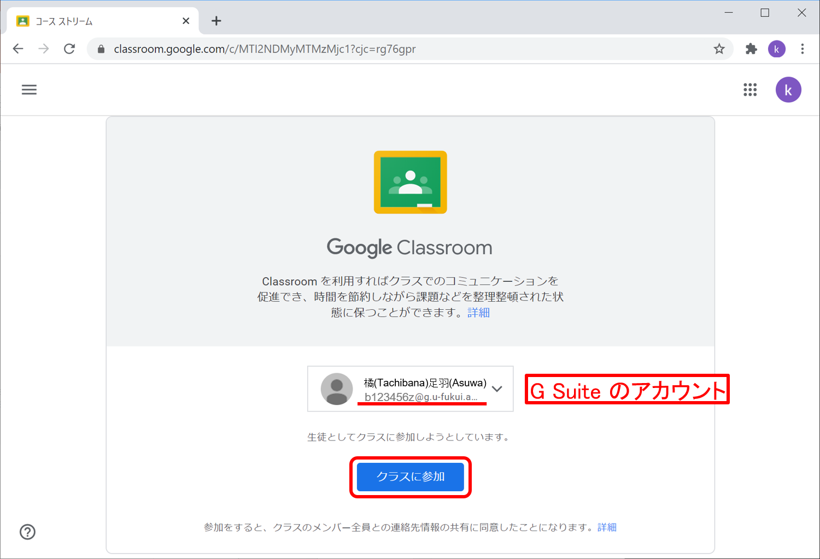Click the Google Classroom title text

click(409, 248)
